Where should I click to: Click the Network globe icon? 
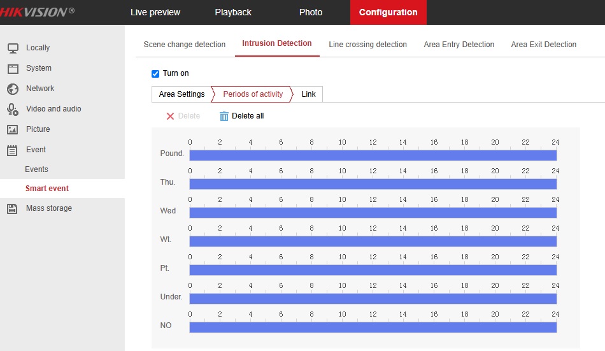click(x=13, y=89)
